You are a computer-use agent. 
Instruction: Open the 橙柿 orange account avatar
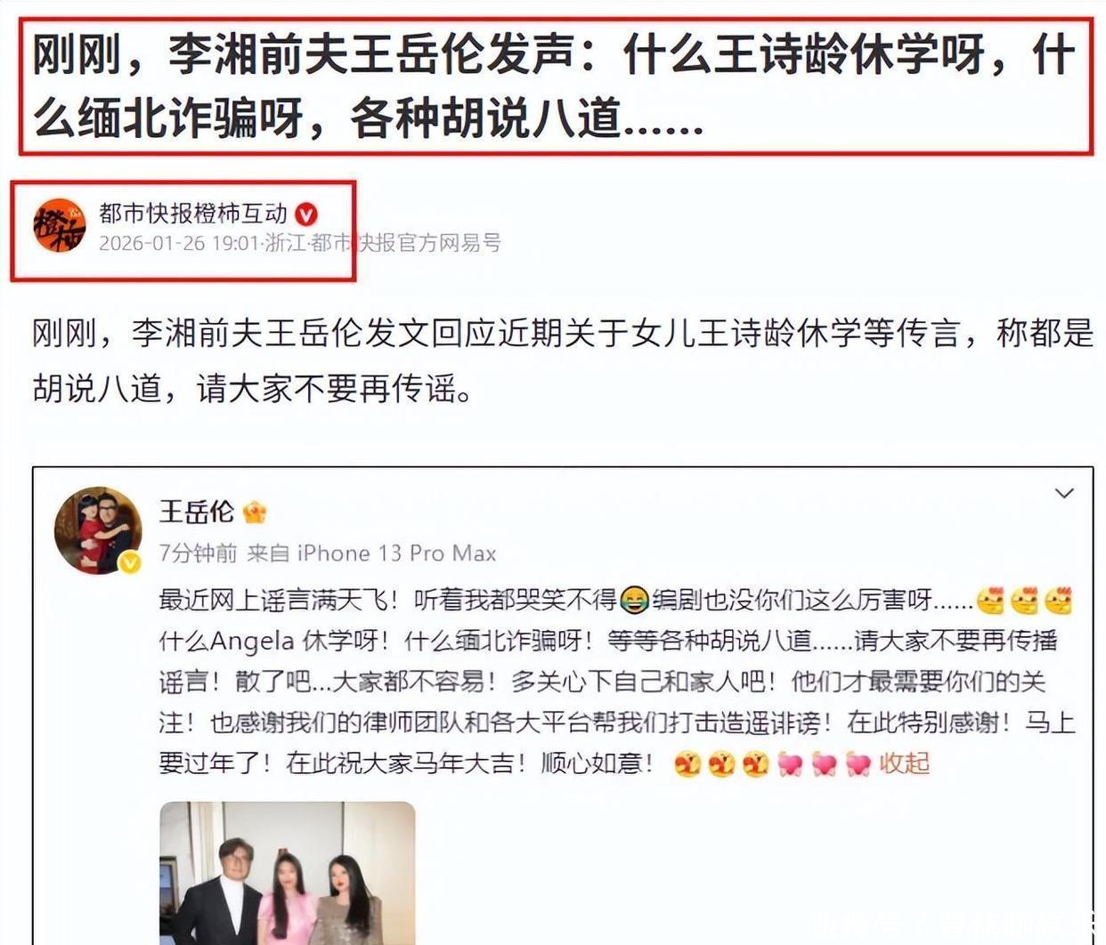[59, 225]
